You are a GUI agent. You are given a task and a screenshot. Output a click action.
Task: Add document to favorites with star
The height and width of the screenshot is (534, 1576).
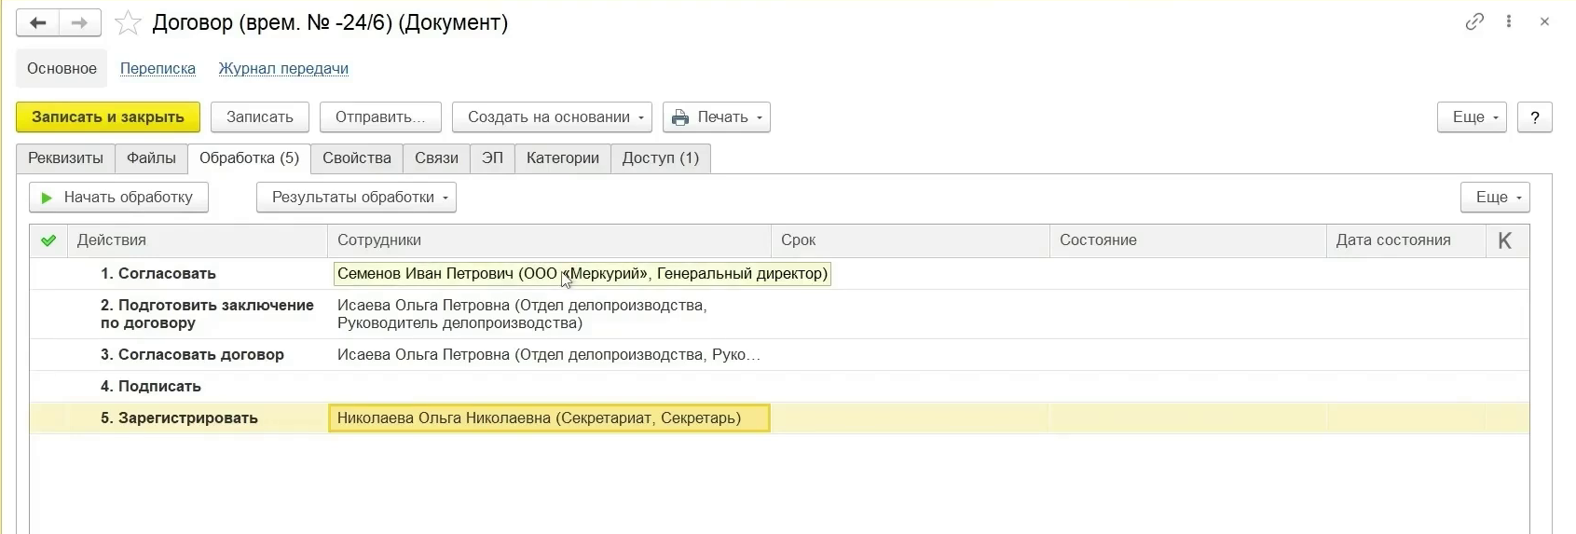pos(128,22)
